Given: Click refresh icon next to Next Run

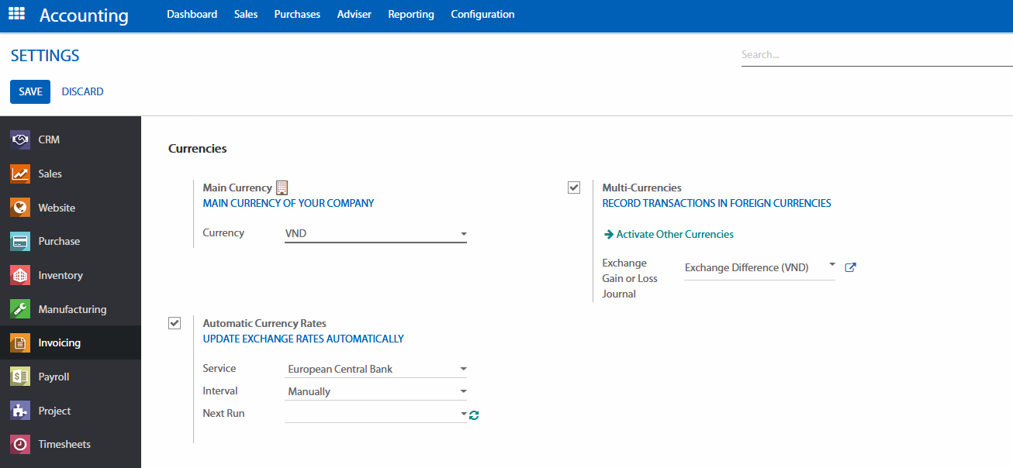Looking at the screenshot, I should (474, 415).
